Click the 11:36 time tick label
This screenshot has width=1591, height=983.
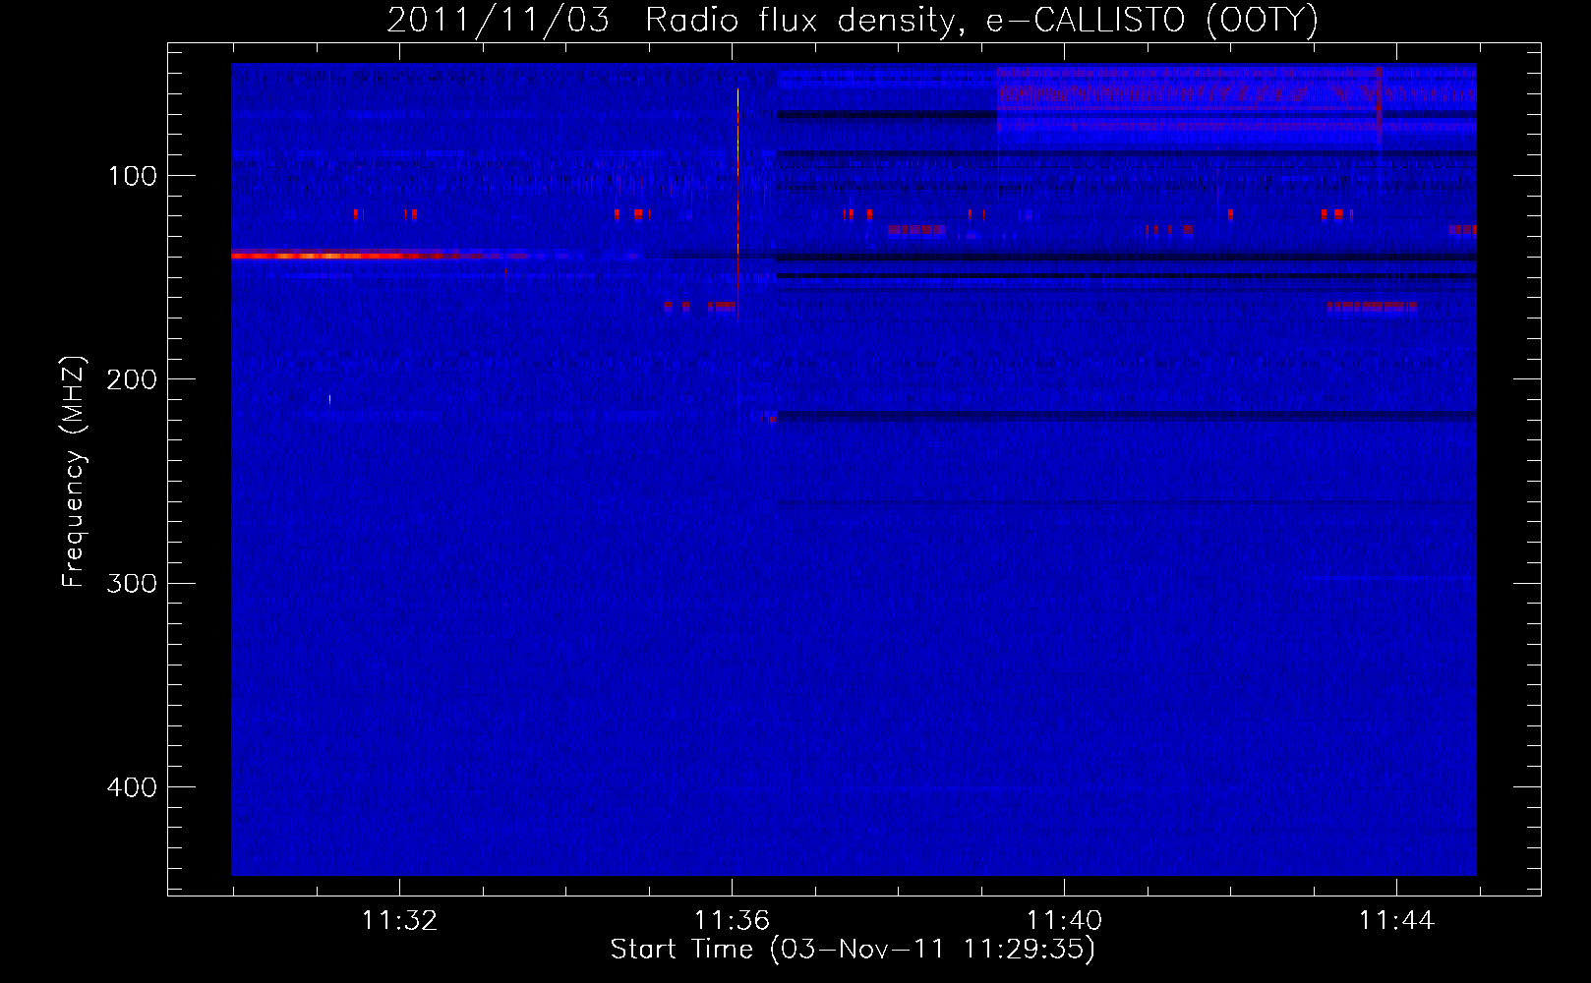coord(732,920)
